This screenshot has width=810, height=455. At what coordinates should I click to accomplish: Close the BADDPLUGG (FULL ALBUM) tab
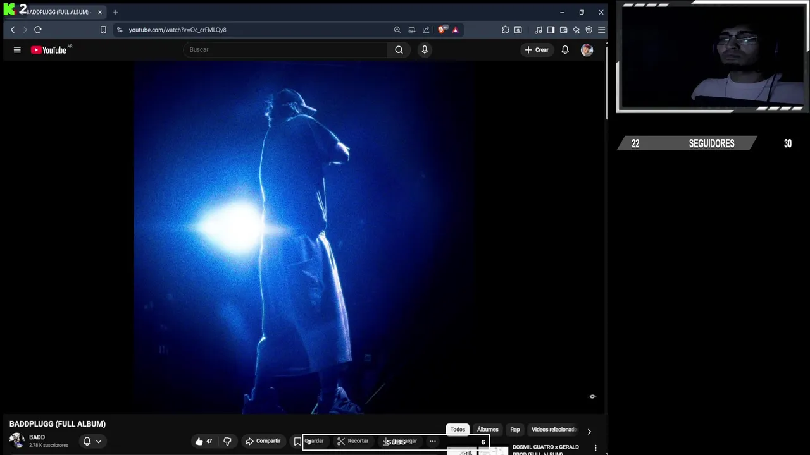point(99,12)
